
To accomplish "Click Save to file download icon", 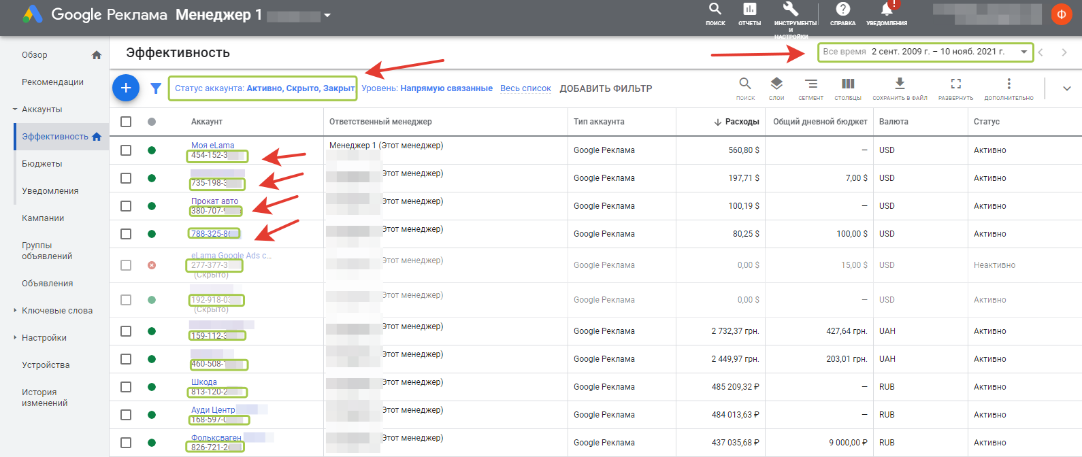I will click(x=900, y=84).
